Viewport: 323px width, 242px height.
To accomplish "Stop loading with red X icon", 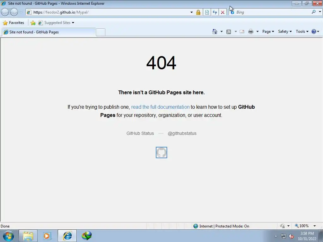I will tap(223, 12).
